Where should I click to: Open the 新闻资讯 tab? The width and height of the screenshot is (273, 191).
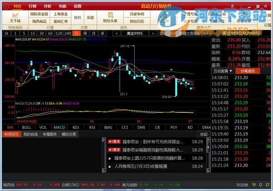pos(11,134)
